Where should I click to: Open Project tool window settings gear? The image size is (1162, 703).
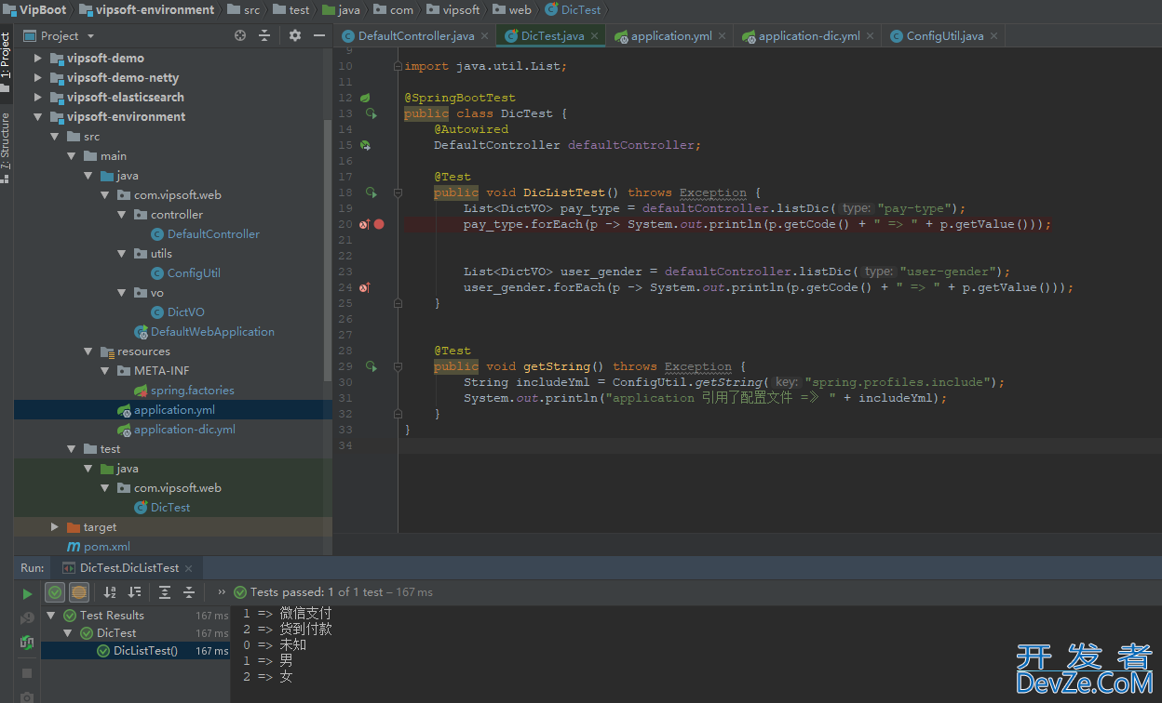click(295, 35)
